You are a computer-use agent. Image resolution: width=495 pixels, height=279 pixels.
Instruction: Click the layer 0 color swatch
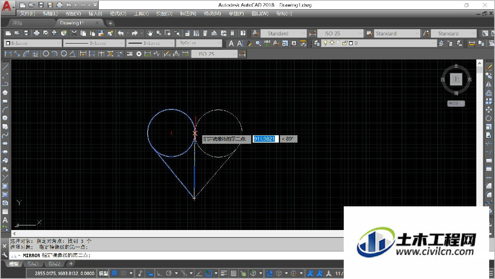click(x=350, y=44)
